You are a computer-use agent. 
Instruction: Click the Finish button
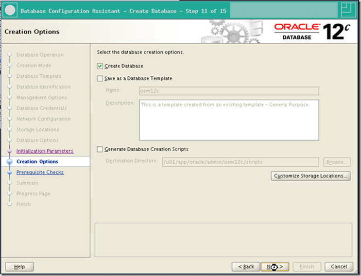(307, 267)
